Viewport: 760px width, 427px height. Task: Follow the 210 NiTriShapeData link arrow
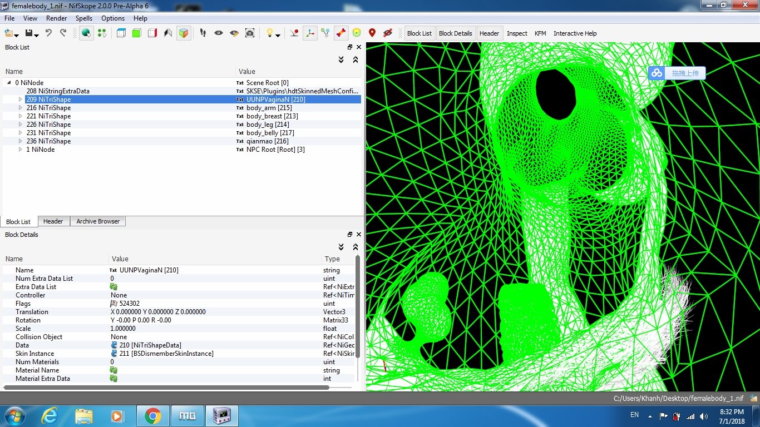114,345
